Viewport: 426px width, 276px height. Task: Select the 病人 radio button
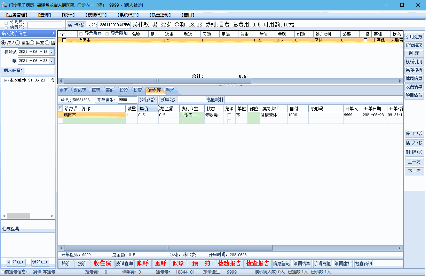[4, 43]
